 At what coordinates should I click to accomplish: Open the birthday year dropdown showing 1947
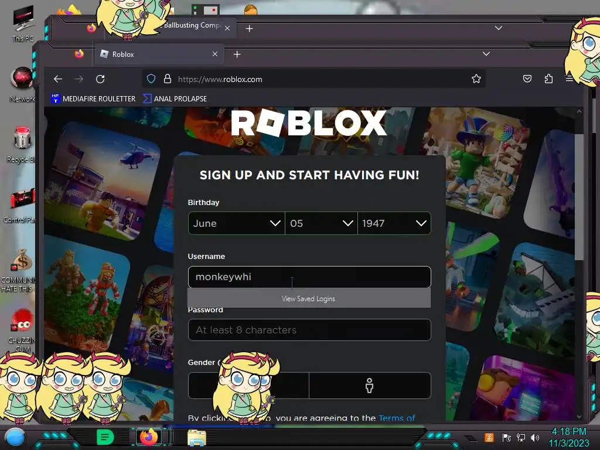point(394,223)
